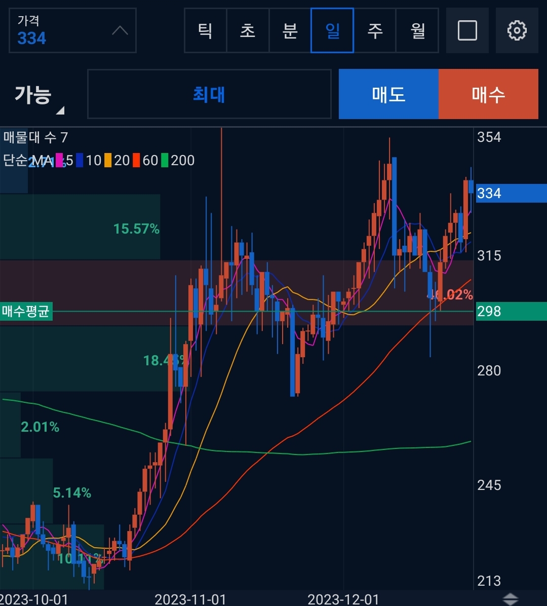Tap the 5.14% volume profile bar
This screenshot has width=547, height=606.
click(x=26, y=491)
